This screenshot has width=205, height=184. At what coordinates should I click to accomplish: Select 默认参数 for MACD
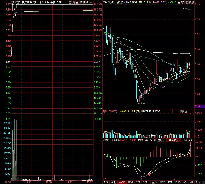point(173,140)
